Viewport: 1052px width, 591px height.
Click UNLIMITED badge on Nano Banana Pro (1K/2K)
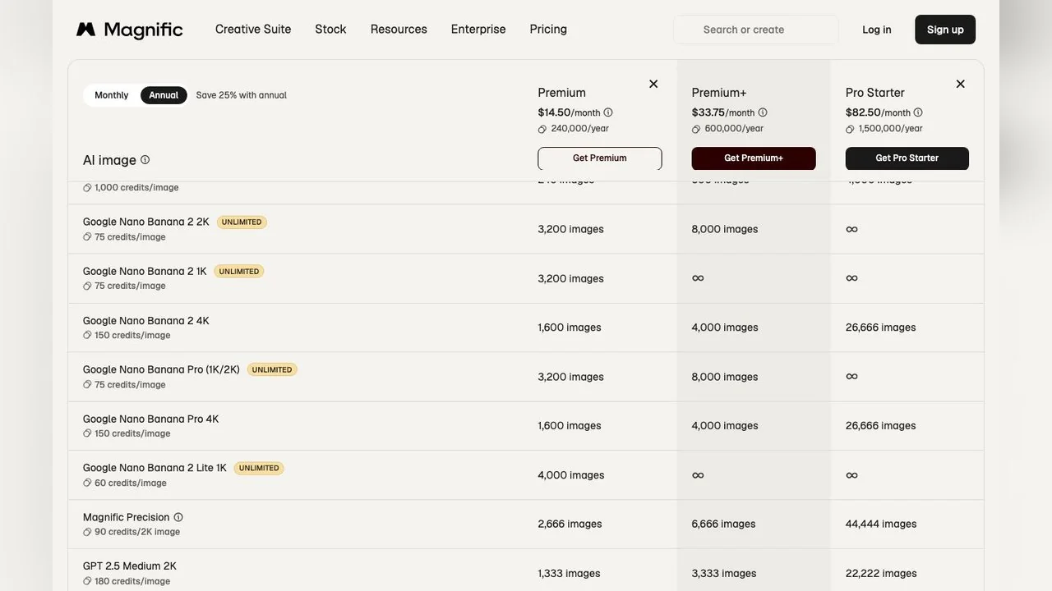(x=272, y=370)
